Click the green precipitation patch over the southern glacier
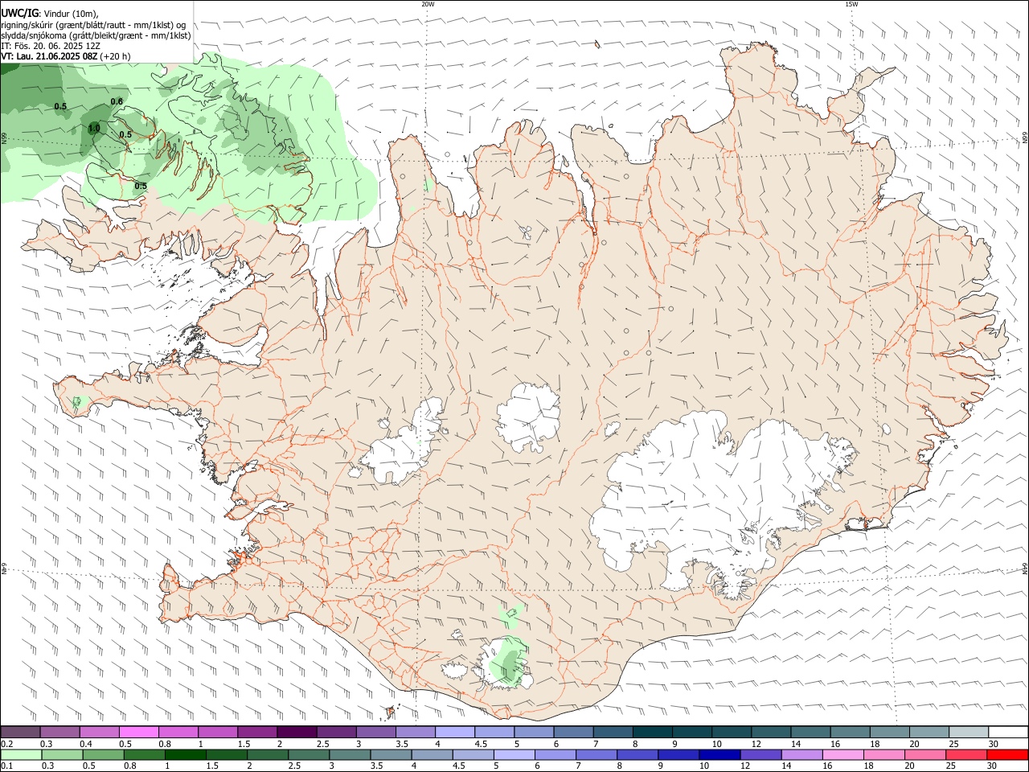The height and width of the screenshot is (772, 1029). [507, 661]
